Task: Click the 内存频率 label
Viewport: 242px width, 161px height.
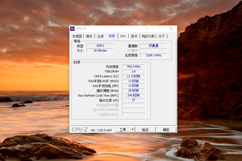Action: [112, 67]
